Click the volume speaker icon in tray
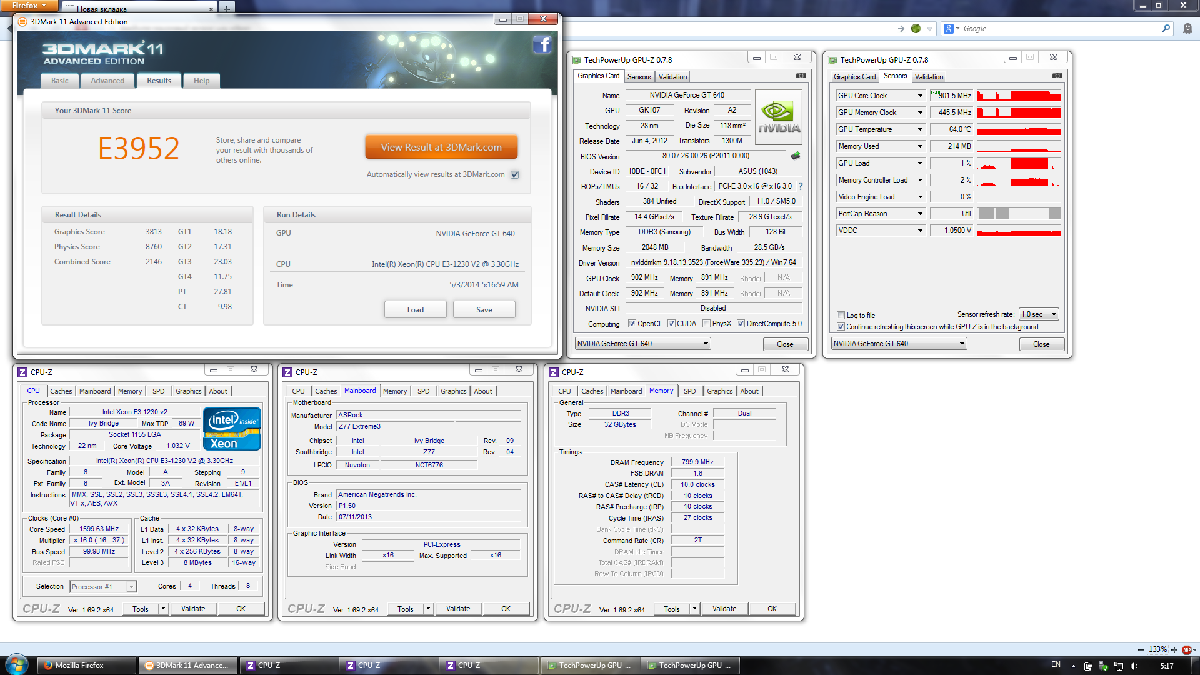 pos(1134,666)
